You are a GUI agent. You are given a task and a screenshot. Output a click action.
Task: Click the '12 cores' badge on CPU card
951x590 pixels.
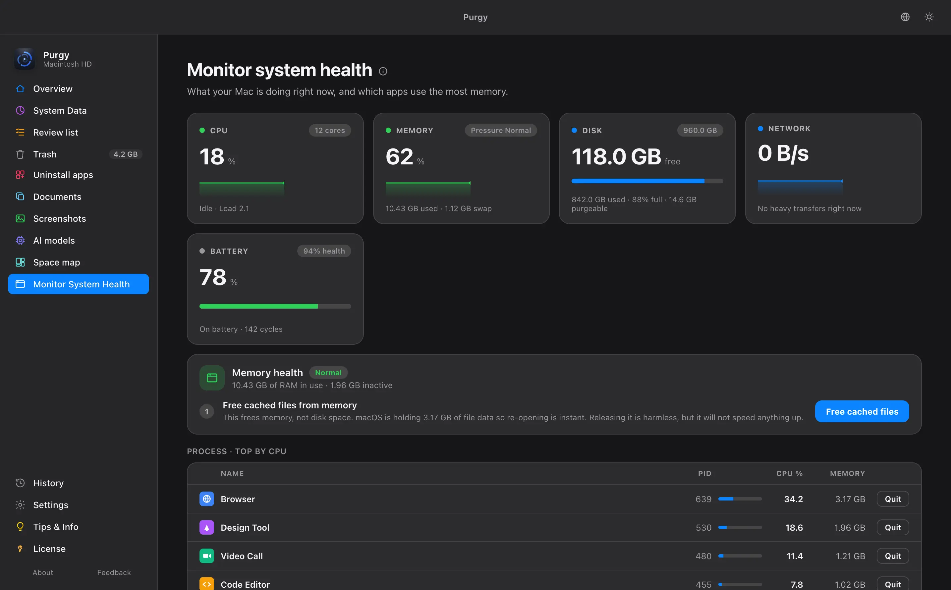pos(330,130)
